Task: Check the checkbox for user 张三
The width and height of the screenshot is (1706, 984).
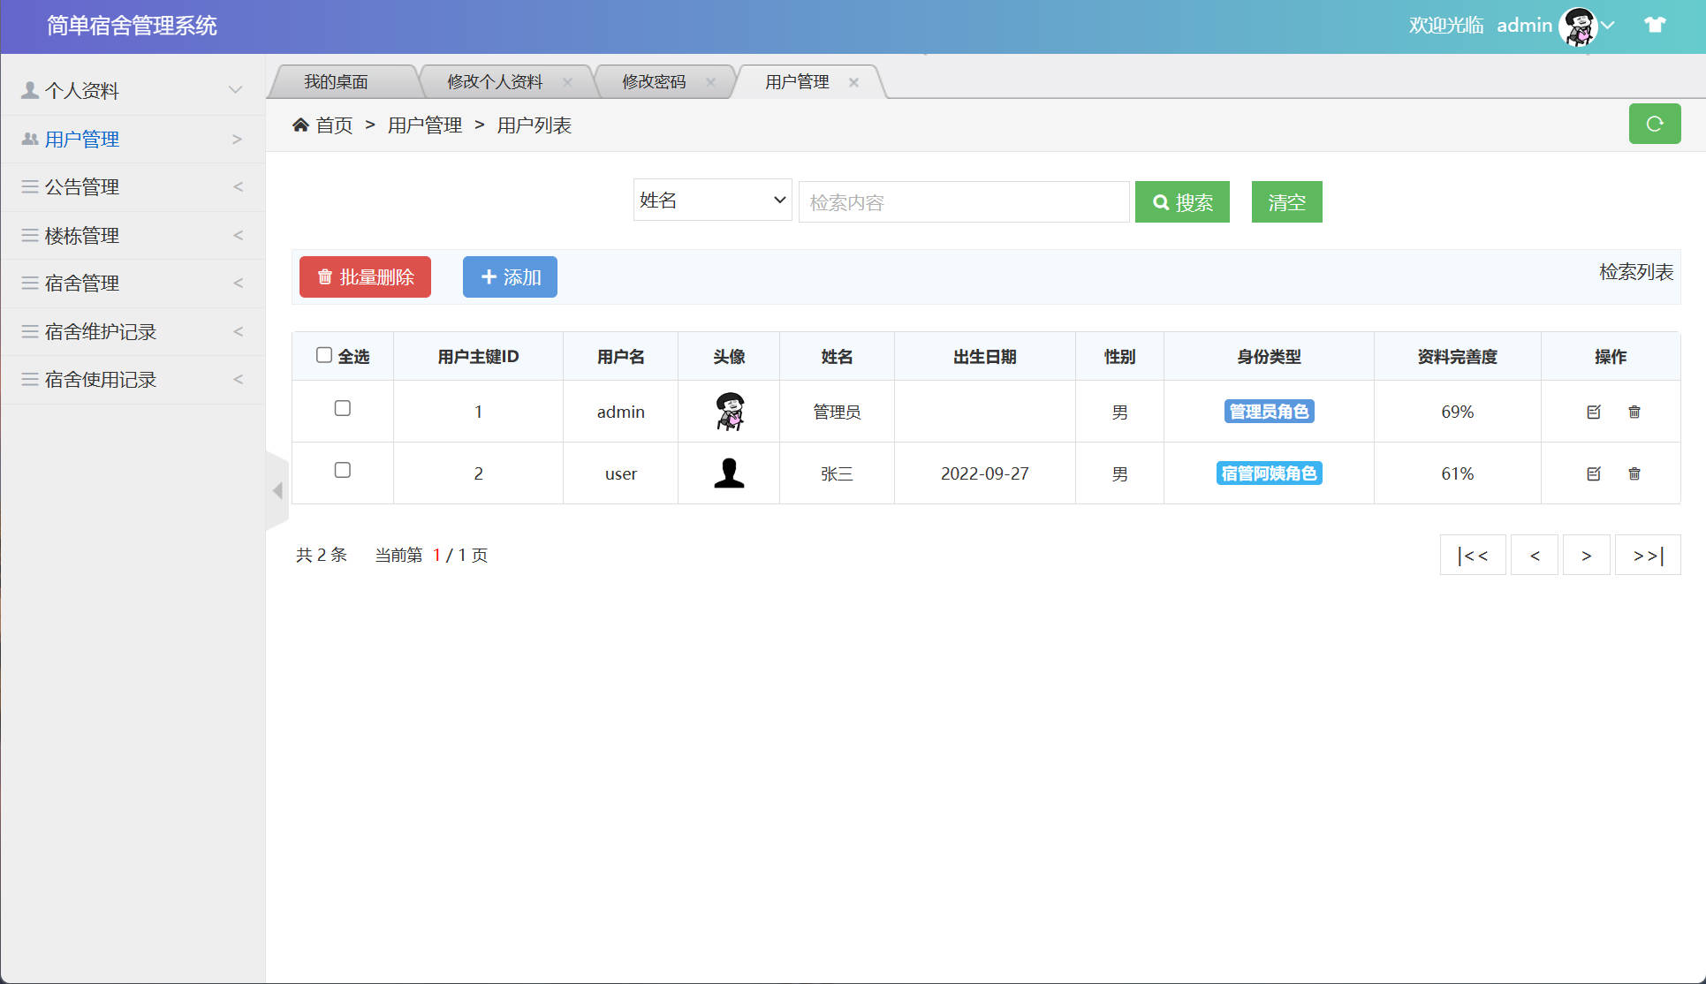Action: click(x=342, y=470)
